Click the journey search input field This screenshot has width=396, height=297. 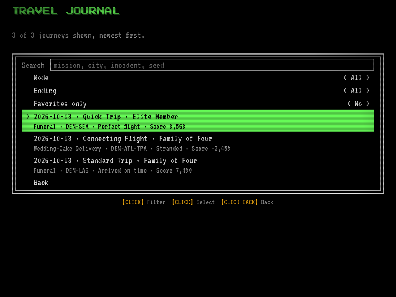pyautogui.click(x=212, y=65)
